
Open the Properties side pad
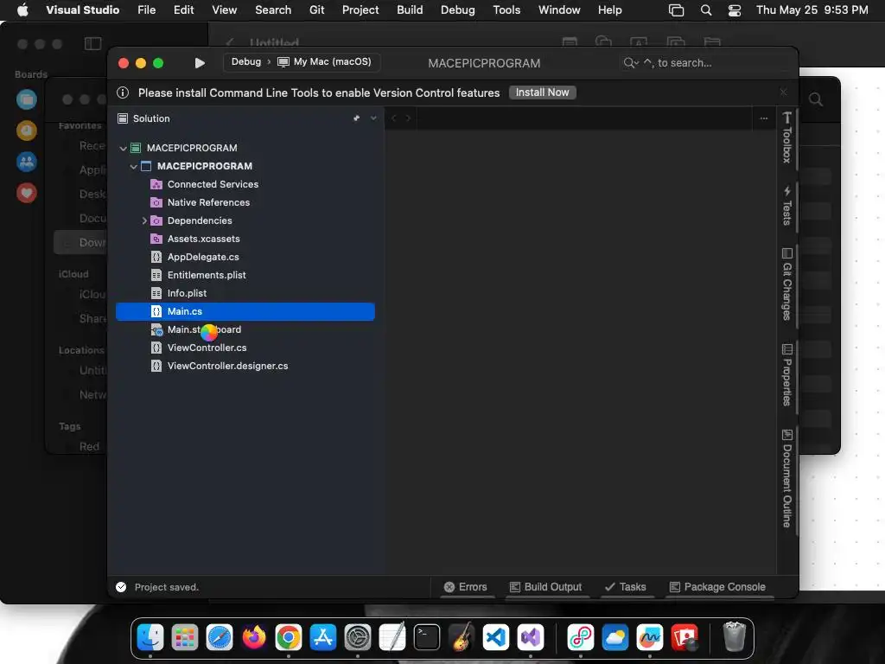[786, 375]
